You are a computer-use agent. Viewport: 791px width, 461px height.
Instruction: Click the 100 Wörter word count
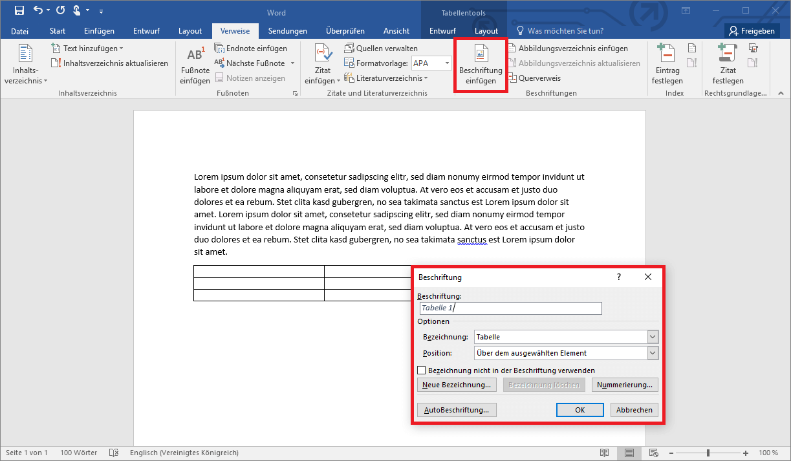(x=79, y=453)
